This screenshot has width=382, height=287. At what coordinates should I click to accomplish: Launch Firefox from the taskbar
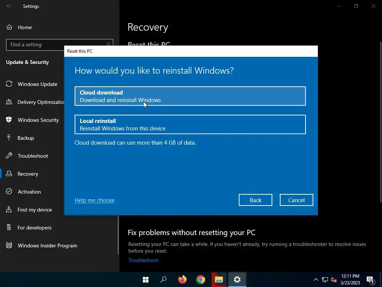[182, 280]
